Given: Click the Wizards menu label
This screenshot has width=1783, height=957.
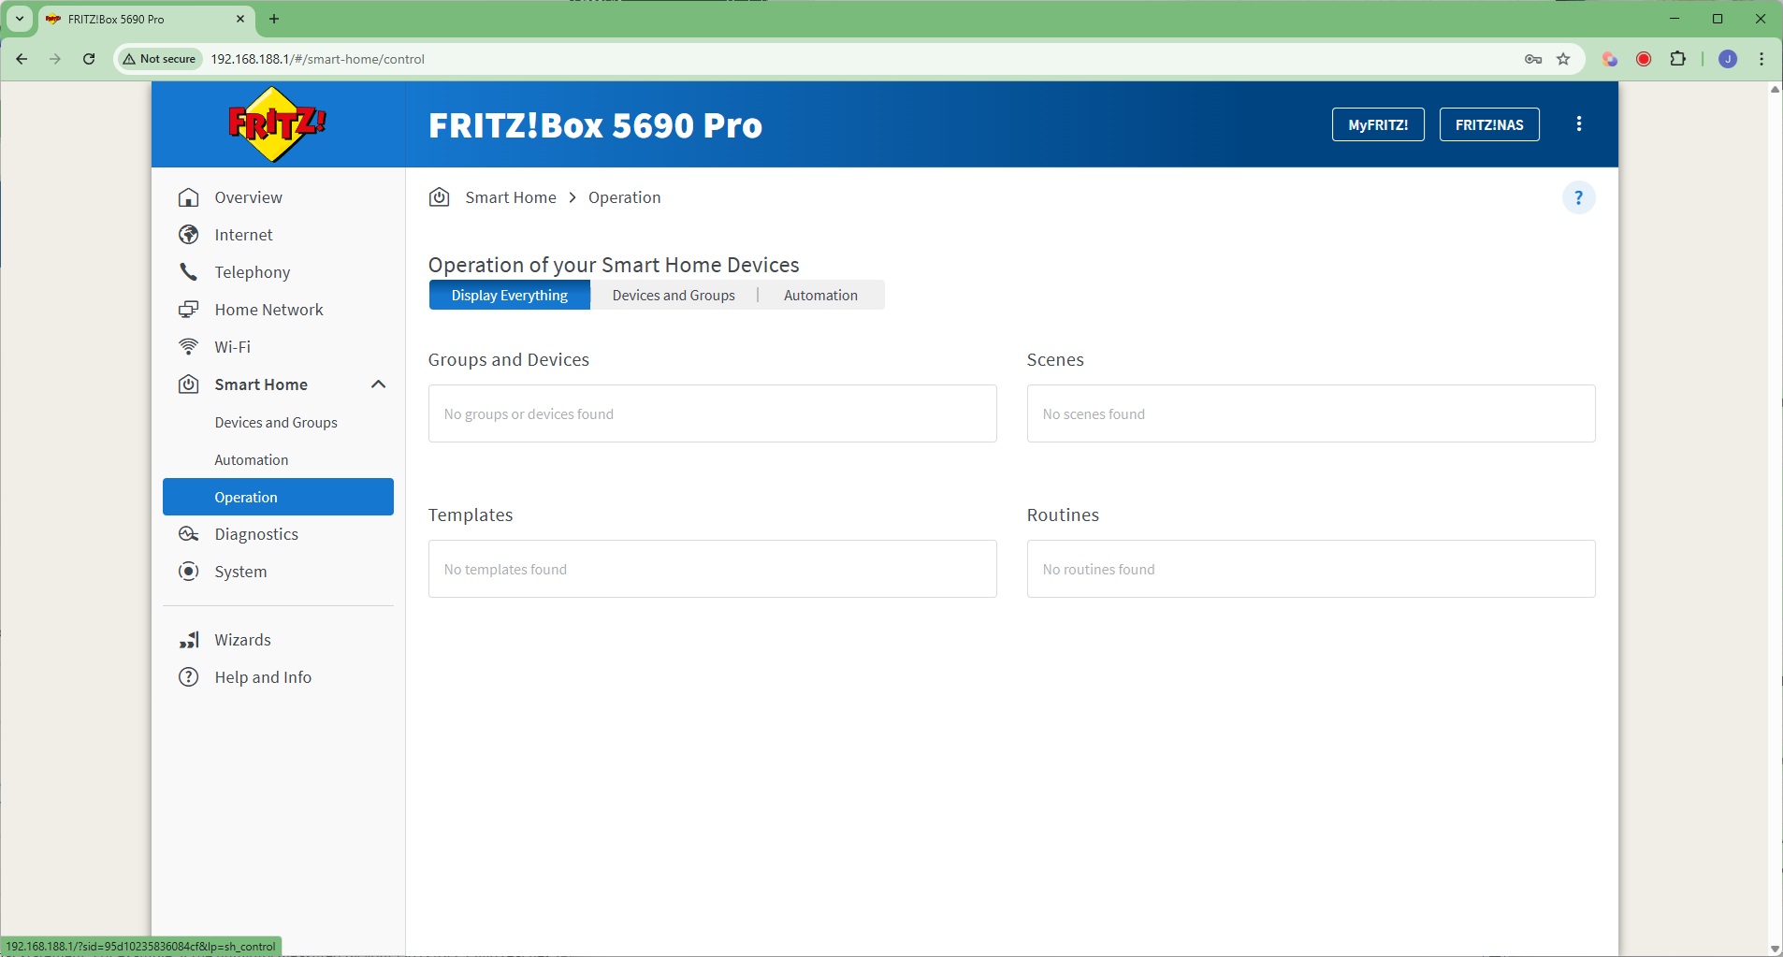Looking at the screenshot, I should coord(242,640).
